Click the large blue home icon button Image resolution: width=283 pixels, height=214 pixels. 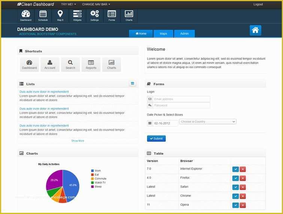[x=255, y=30]
